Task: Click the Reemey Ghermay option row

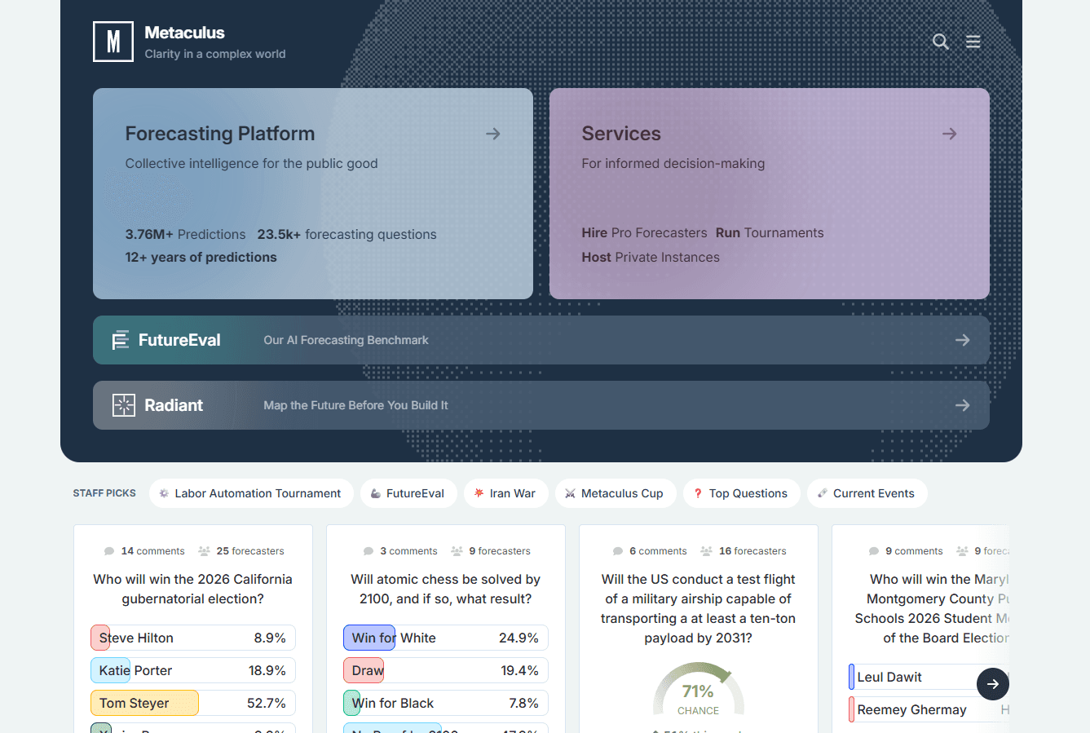Action: [x=929, y=709]
